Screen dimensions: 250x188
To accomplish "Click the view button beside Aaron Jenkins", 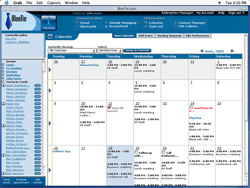I will [x=37, y=96].
